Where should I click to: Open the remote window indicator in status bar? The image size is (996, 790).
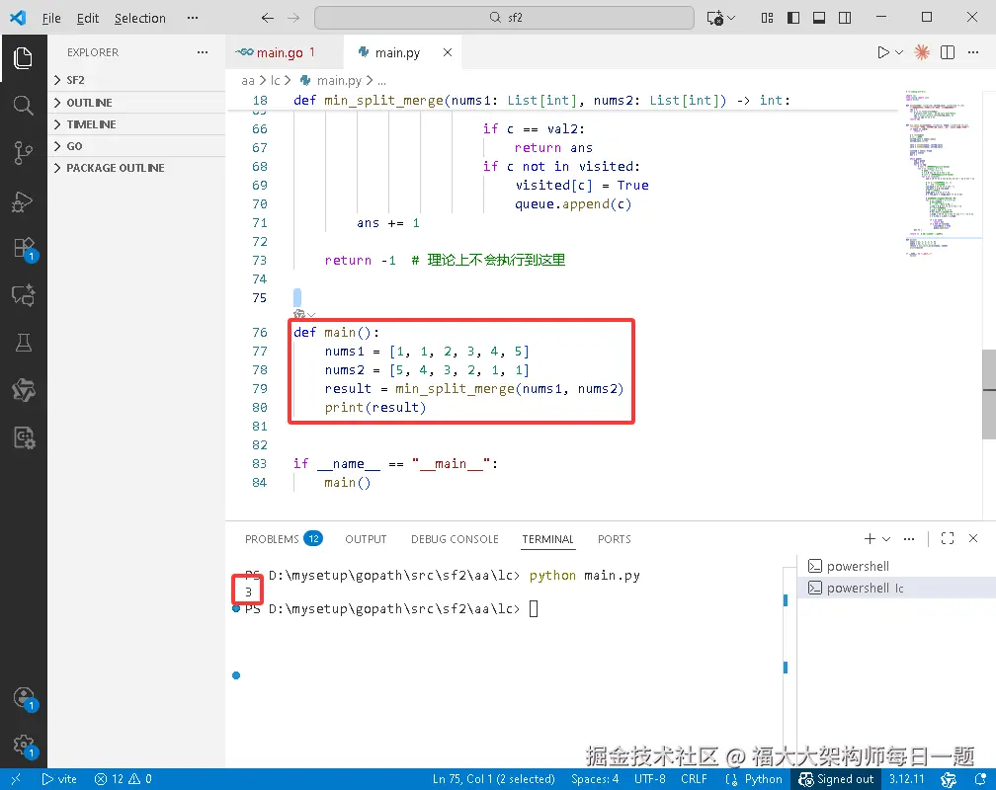tap(16, 779)
